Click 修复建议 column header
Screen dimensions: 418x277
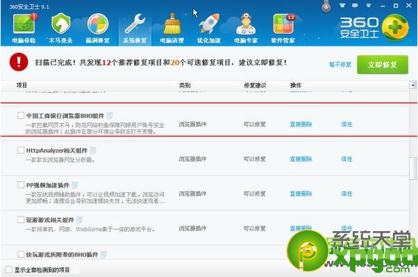coord(255,85)
